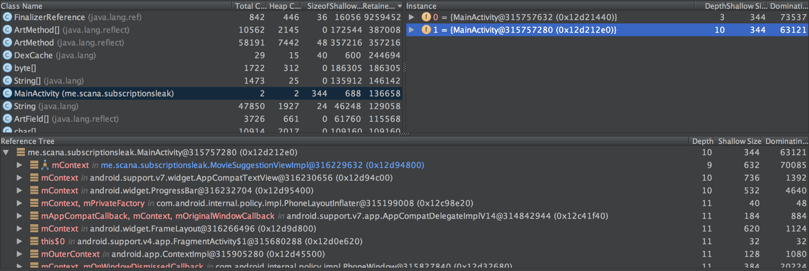Collapse the root MainActivity reference tree node
Viewport: 809px width, 271px height.
(6, 152)
